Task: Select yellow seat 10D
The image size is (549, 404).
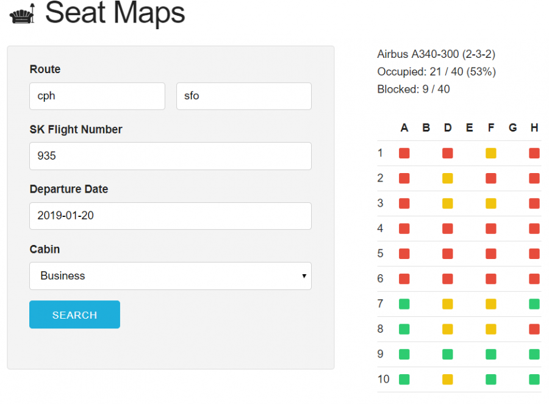Action: [x=448, y=379]
